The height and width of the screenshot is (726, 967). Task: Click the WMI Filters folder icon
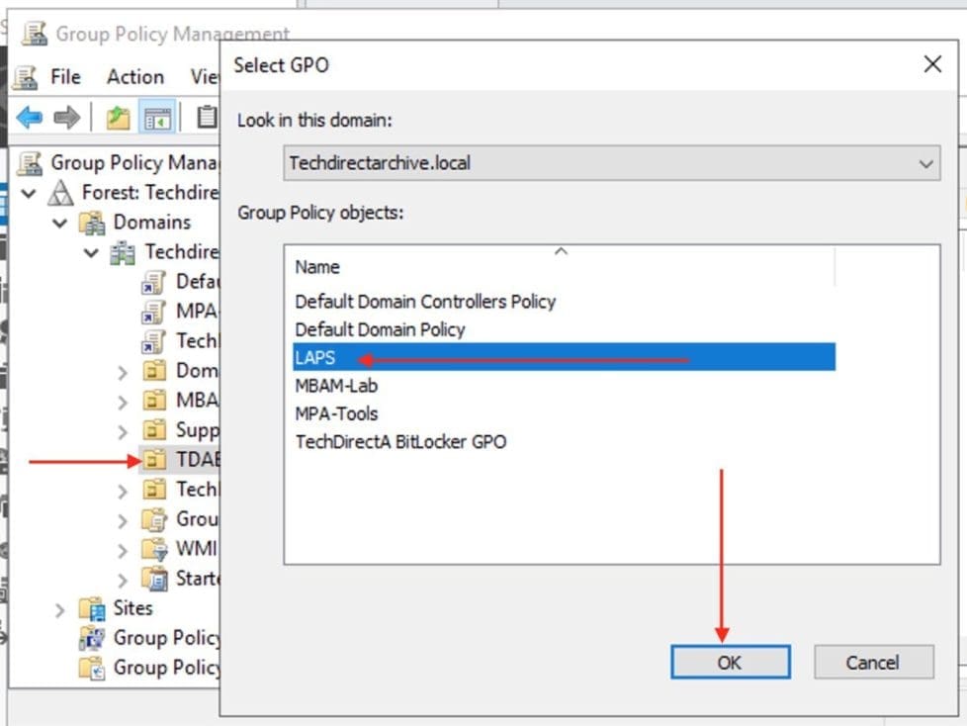[155, 549]
